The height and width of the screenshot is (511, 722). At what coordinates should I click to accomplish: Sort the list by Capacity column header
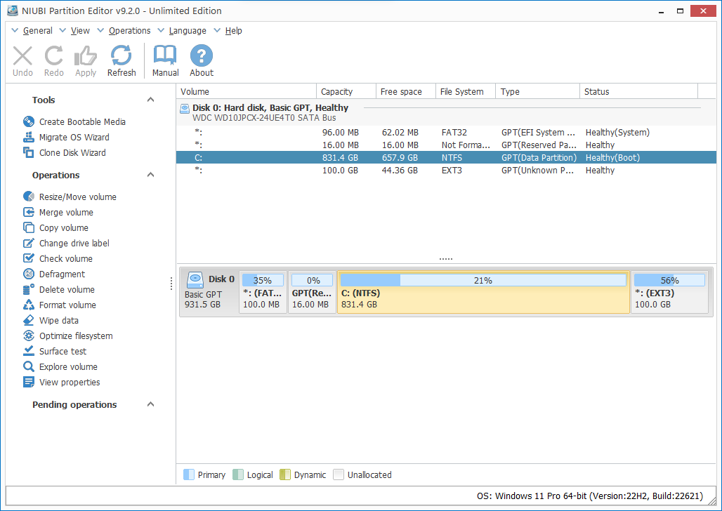[x=336, y=92]
